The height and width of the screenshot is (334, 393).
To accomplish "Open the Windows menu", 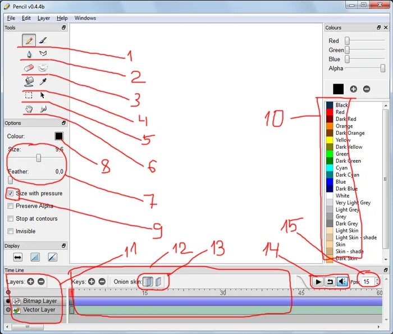I will 85,18.
